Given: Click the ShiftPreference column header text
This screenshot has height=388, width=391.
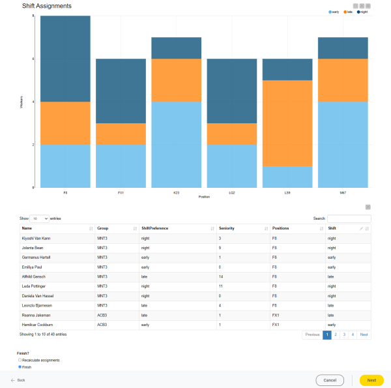Looking at the screenshot, I should [154, 228].
